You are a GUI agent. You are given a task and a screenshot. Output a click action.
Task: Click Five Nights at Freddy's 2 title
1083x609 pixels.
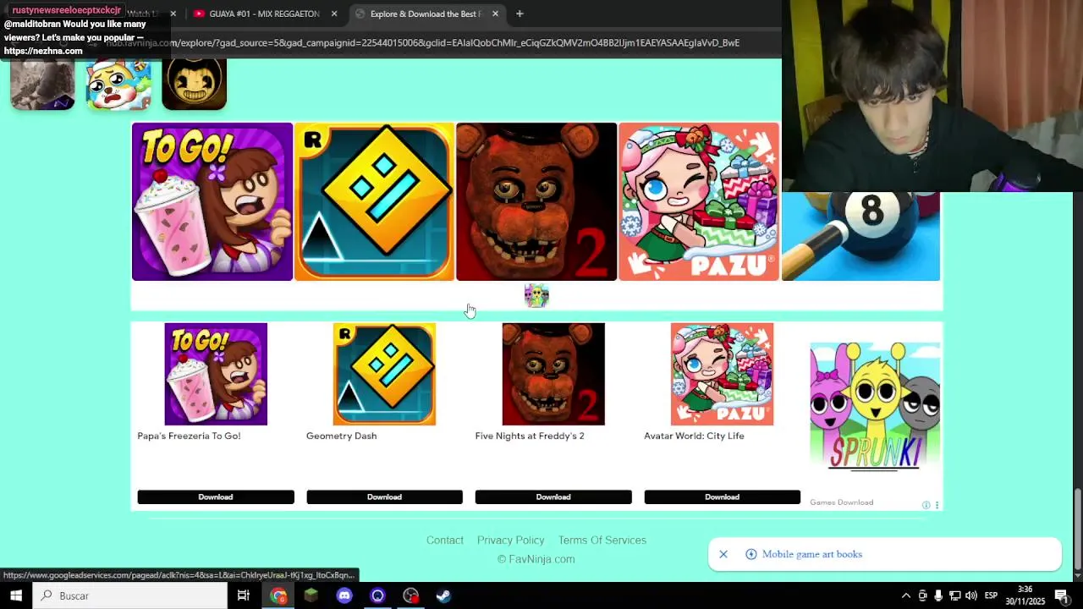pyautogui.click(x=530, y=436)
